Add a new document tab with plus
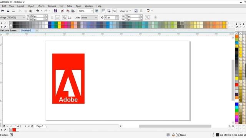 (x=37, y=30)
